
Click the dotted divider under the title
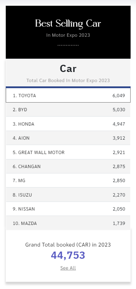(68, 45)
